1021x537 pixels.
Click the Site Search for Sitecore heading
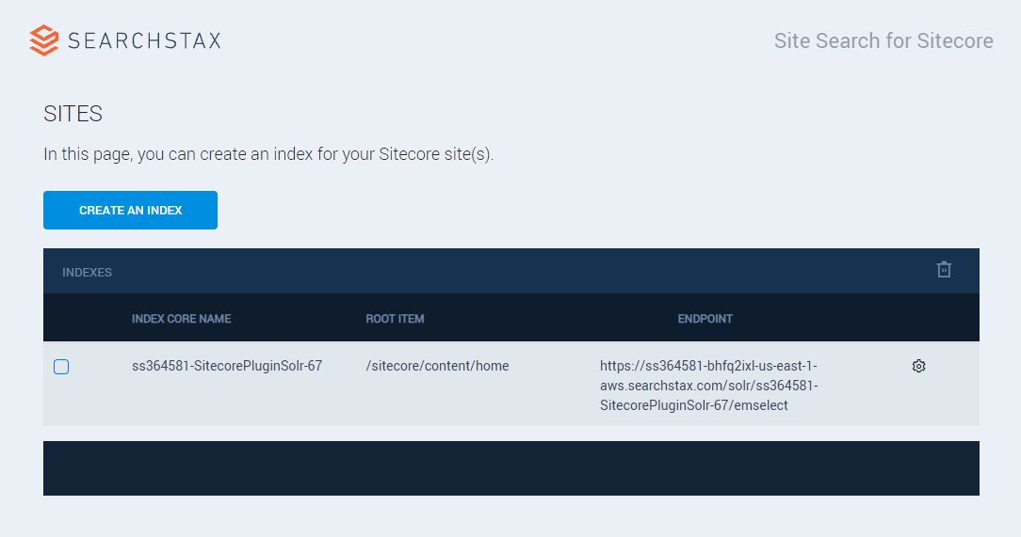click(x=883, y=41)
